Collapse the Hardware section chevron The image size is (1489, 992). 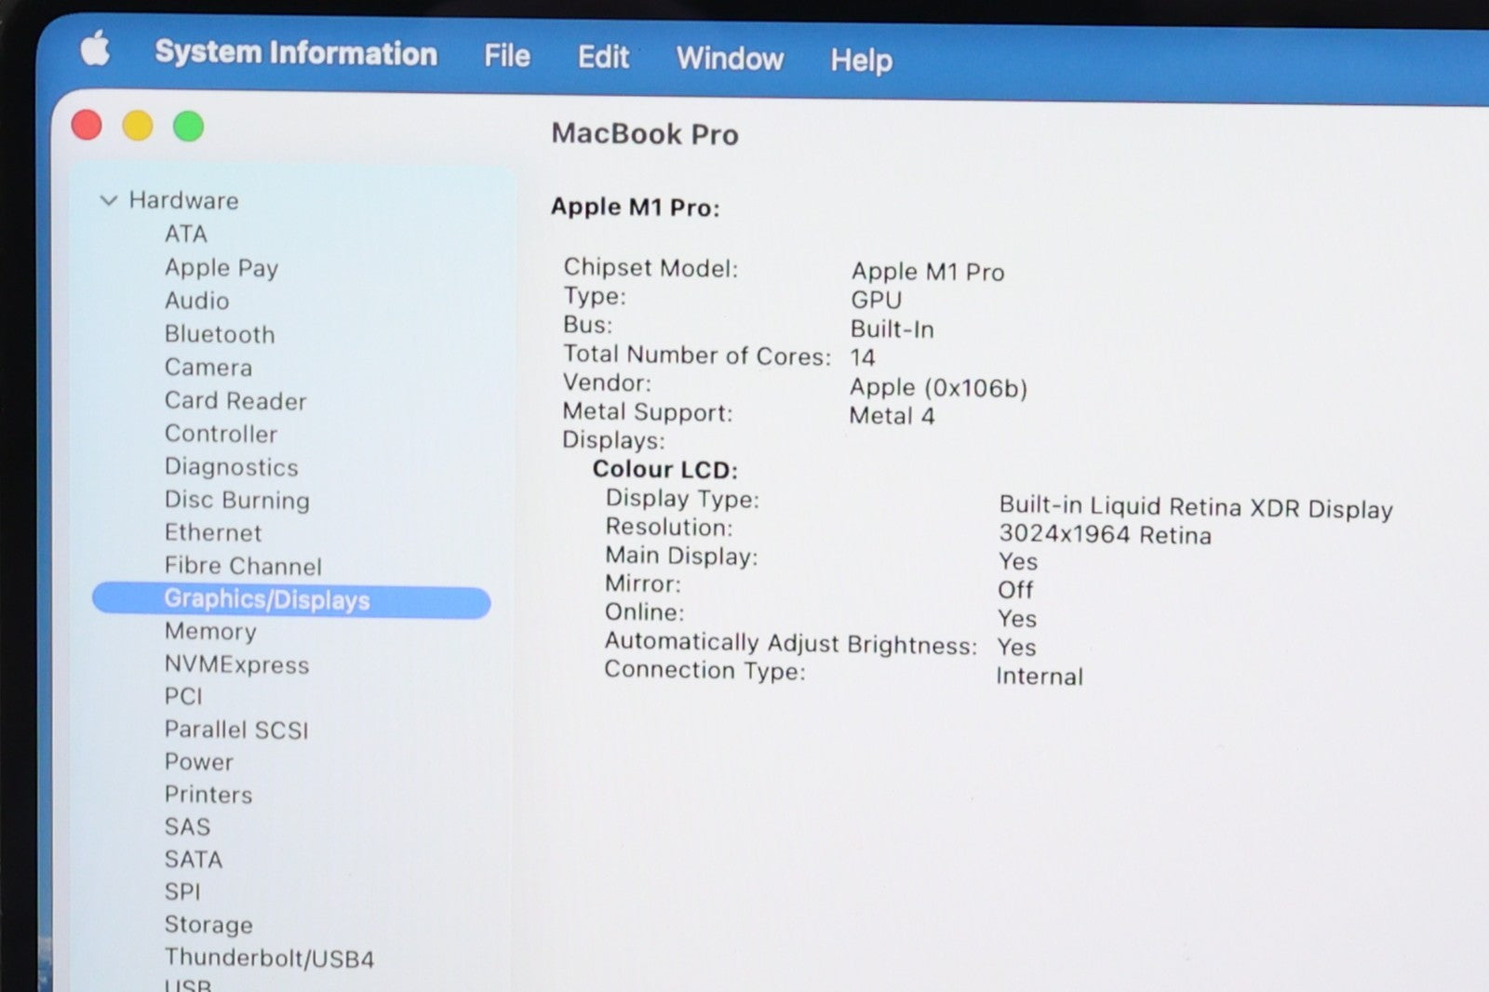click(109, 200)
